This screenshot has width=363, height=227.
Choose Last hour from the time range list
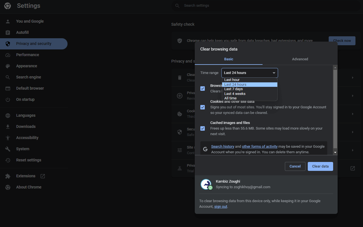point(250,80)
